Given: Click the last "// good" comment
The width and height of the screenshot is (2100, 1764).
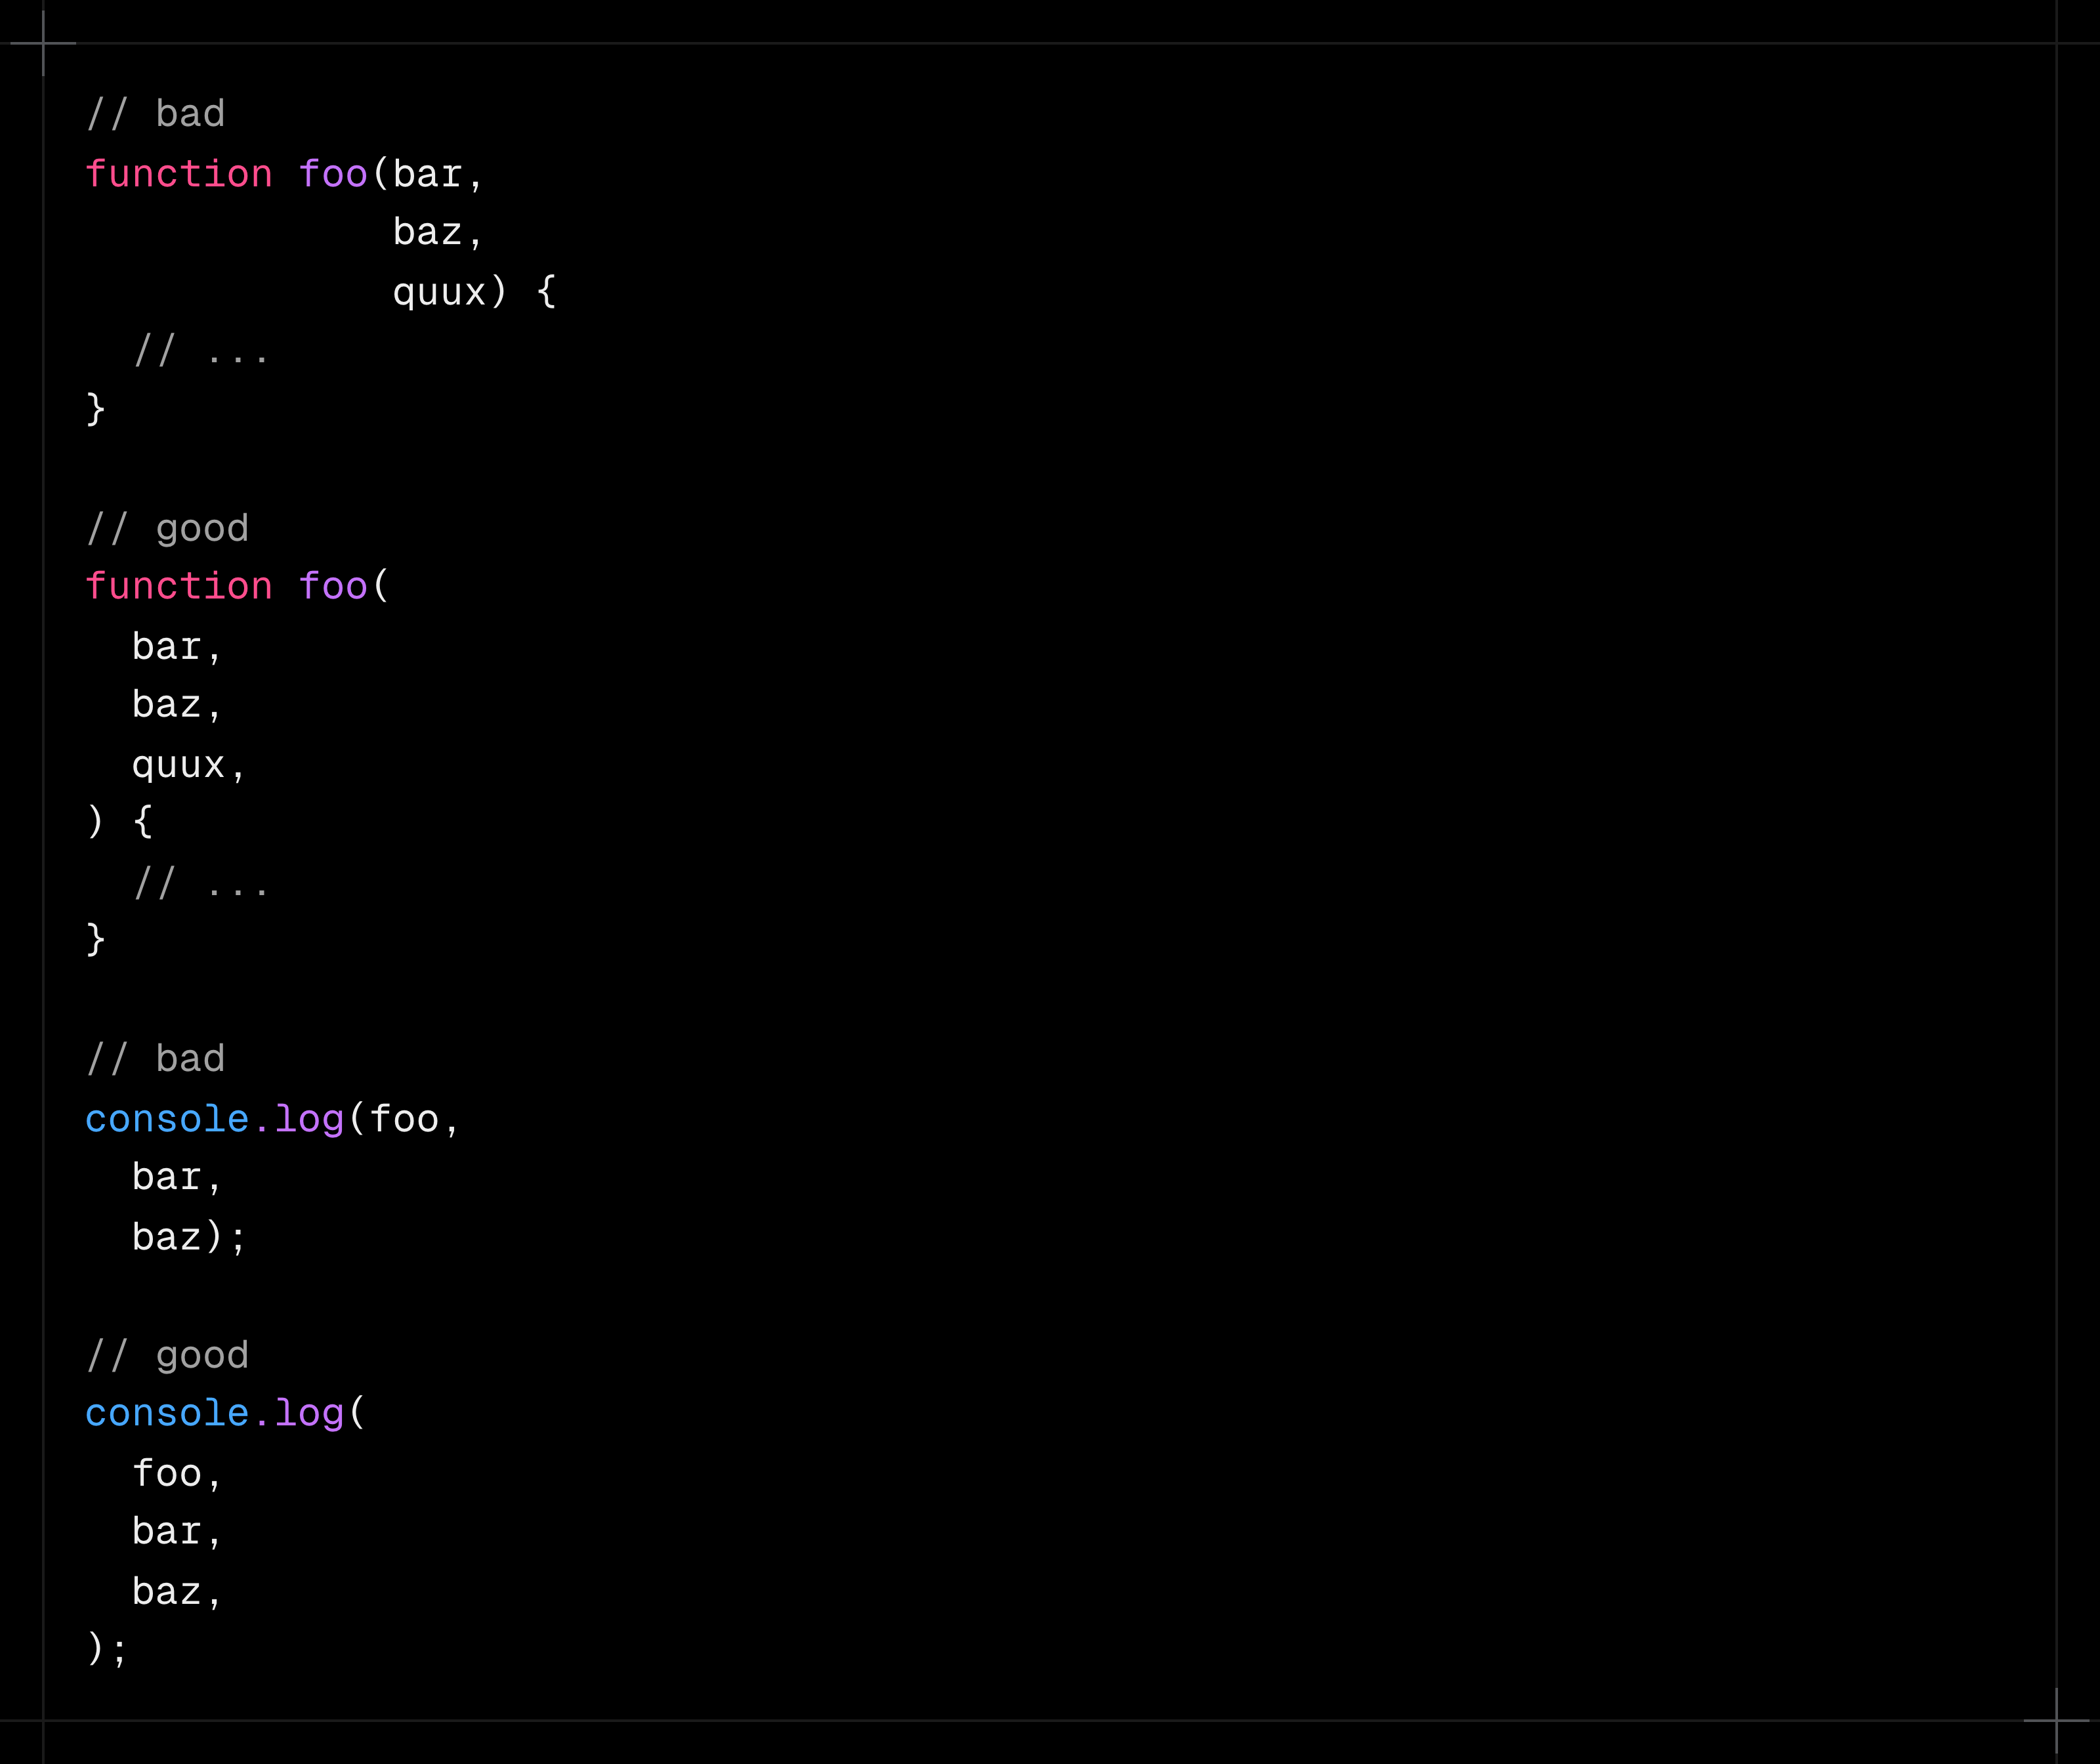Looking at the screenshot, I should 167,1355.
